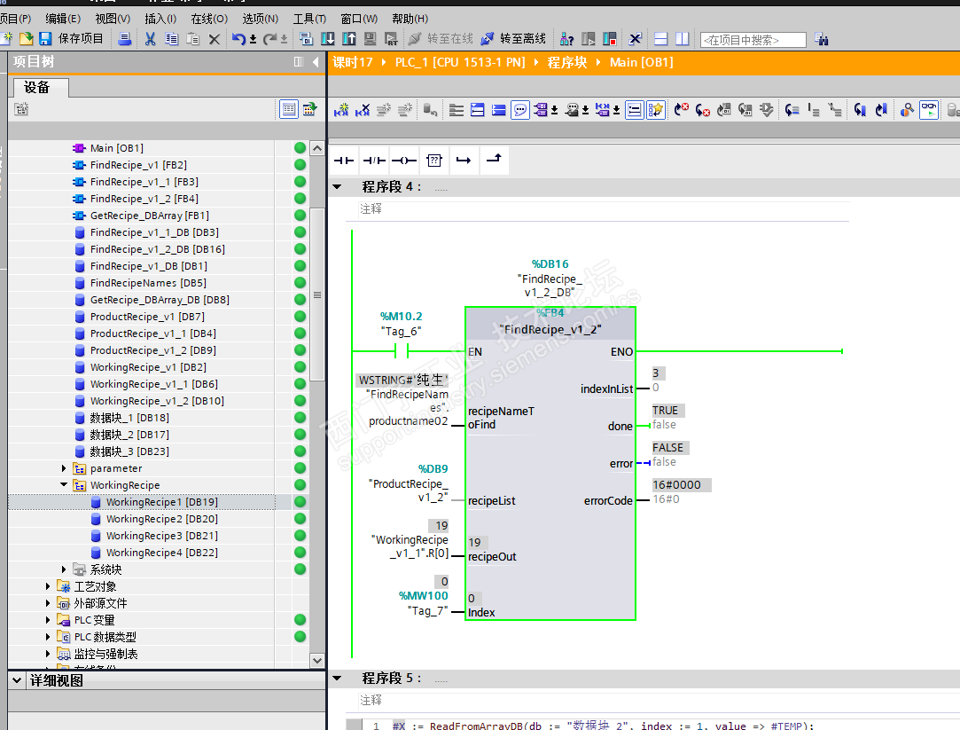
Task: Click the 转至离线 button
Action: 513,39
